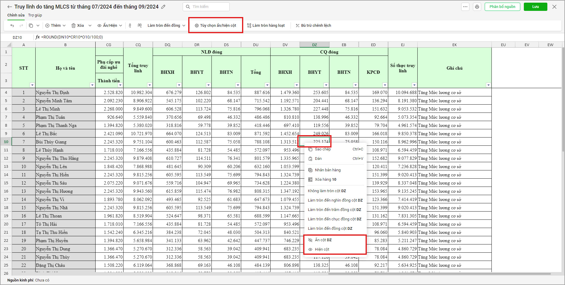Image resolution: width=565 pixels, height=285 pixels.
Task: Open the Ghi chú column filter
Action: point(488,85)
